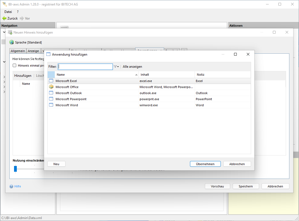Switch to the Anzeige tab
The height and width of the screenshot is (221, 299).
33,51
